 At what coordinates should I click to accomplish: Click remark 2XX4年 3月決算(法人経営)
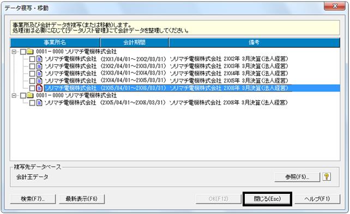click(256, 74)
